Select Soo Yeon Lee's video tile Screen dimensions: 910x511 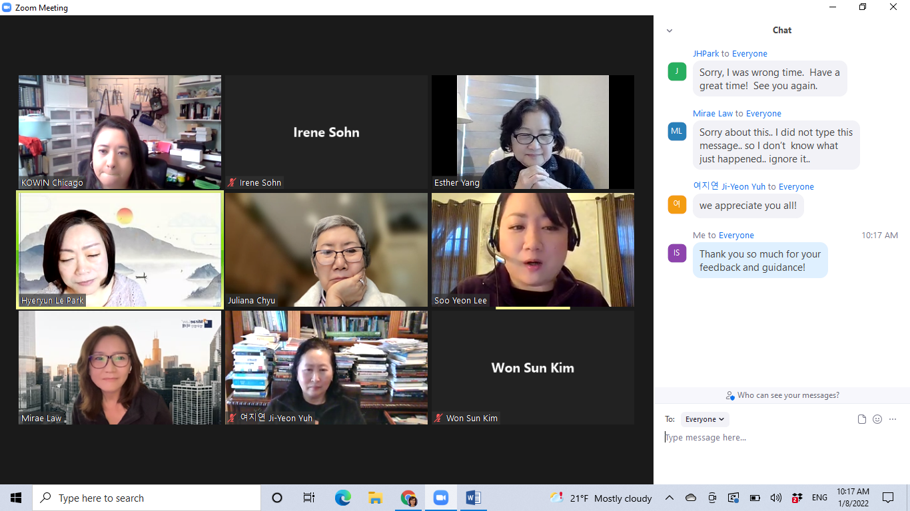(x=533, y=250)
